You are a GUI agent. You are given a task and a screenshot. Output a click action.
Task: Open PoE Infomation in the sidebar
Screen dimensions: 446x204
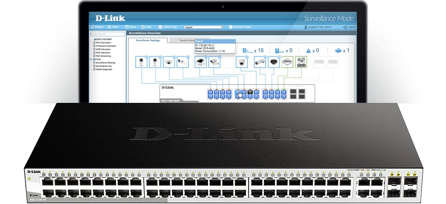coord(102,53)
